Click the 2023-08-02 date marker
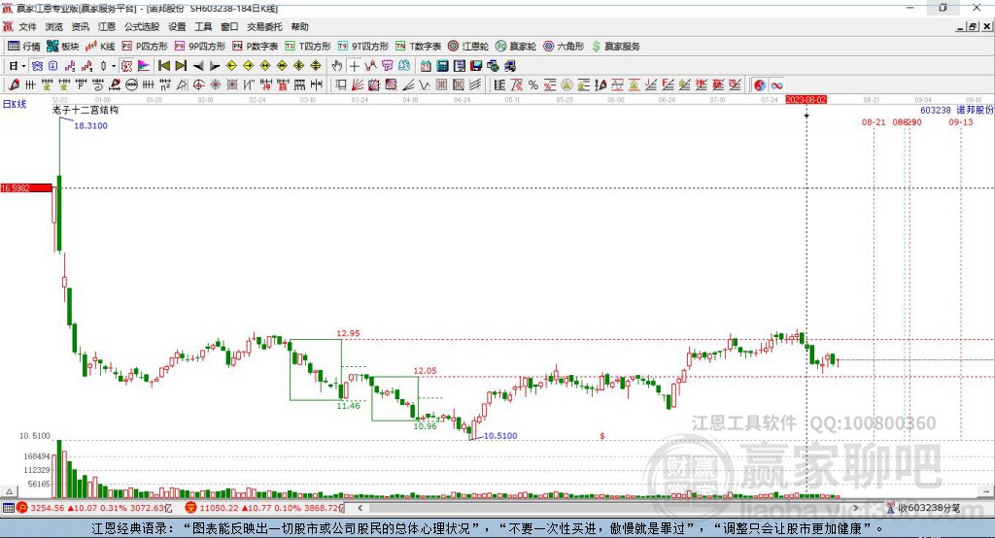 pos(806,100)
